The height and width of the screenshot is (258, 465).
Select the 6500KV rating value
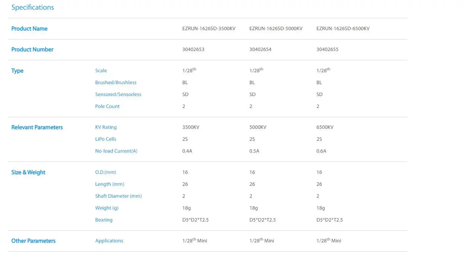pyautogui.click(x=325, y=127)
